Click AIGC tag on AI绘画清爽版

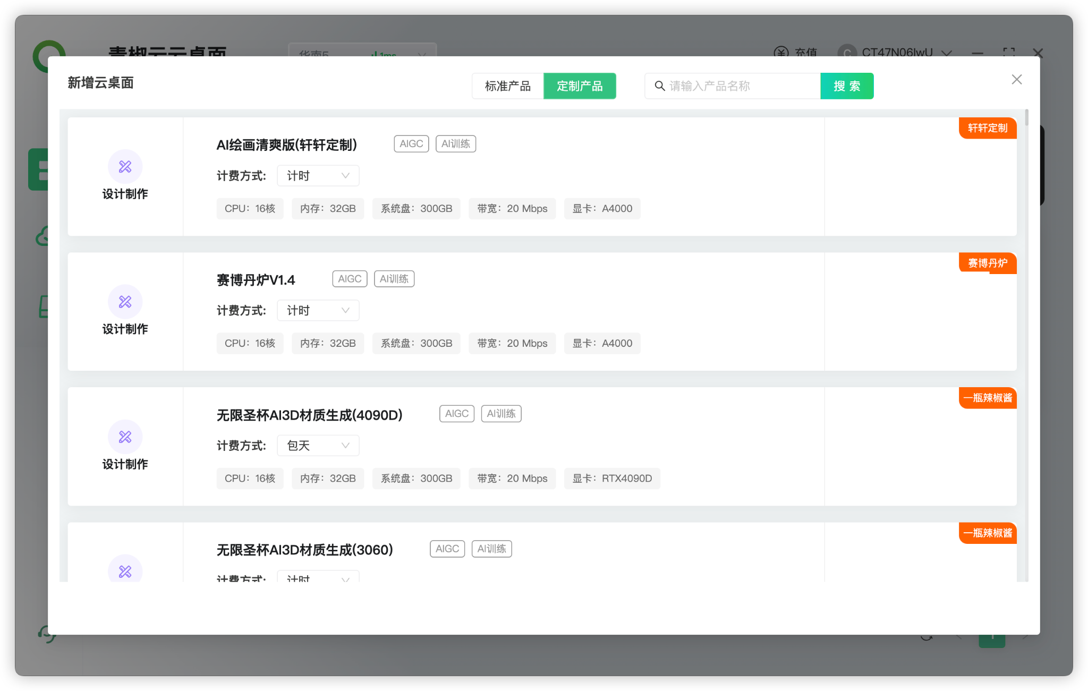click(411, 144)
